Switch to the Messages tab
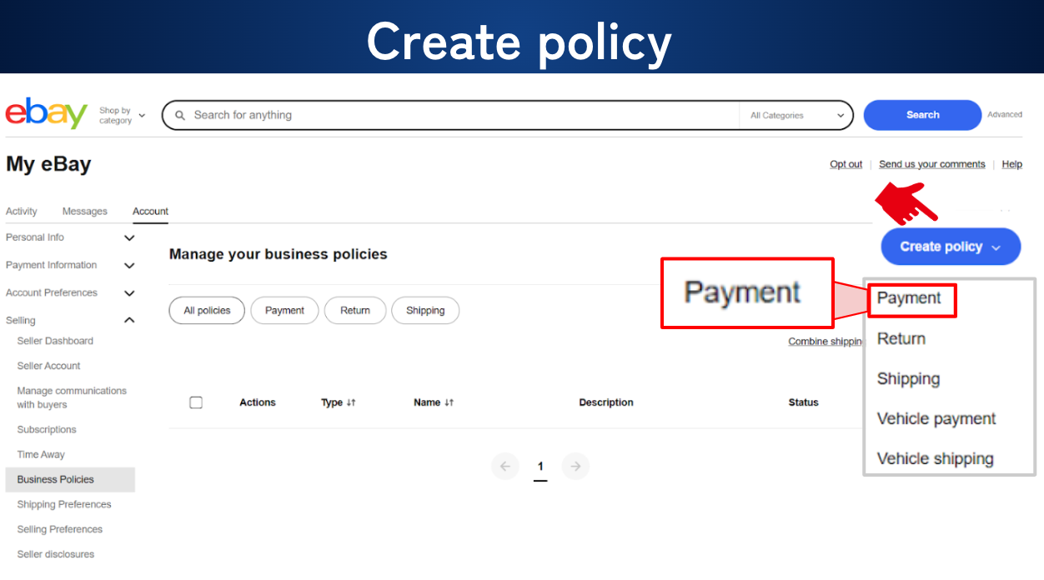1044x580 pixels. coord(85,212)
